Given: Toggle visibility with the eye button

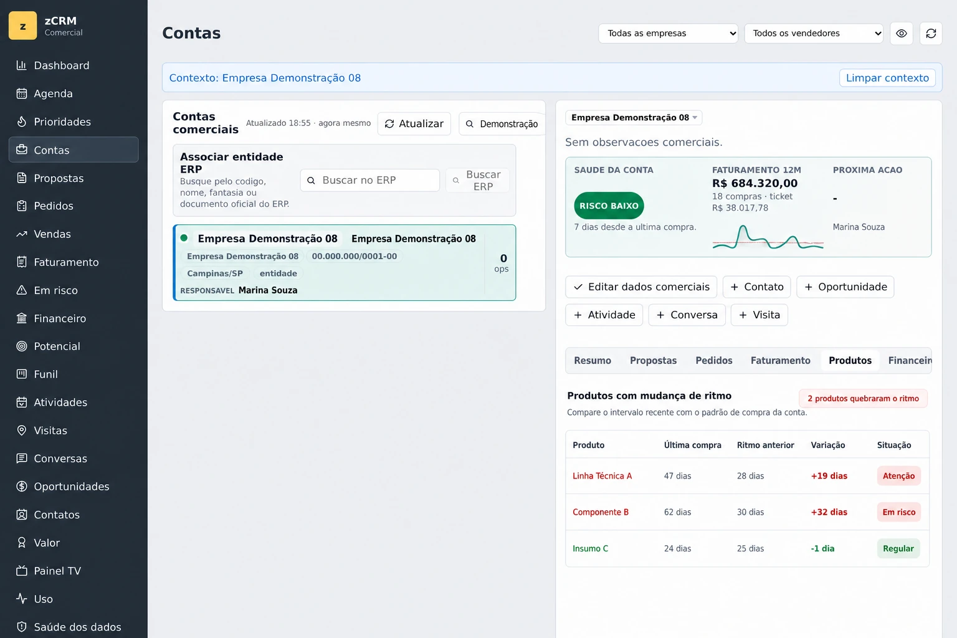Looking at the screenshot, I should click(902, 33).
